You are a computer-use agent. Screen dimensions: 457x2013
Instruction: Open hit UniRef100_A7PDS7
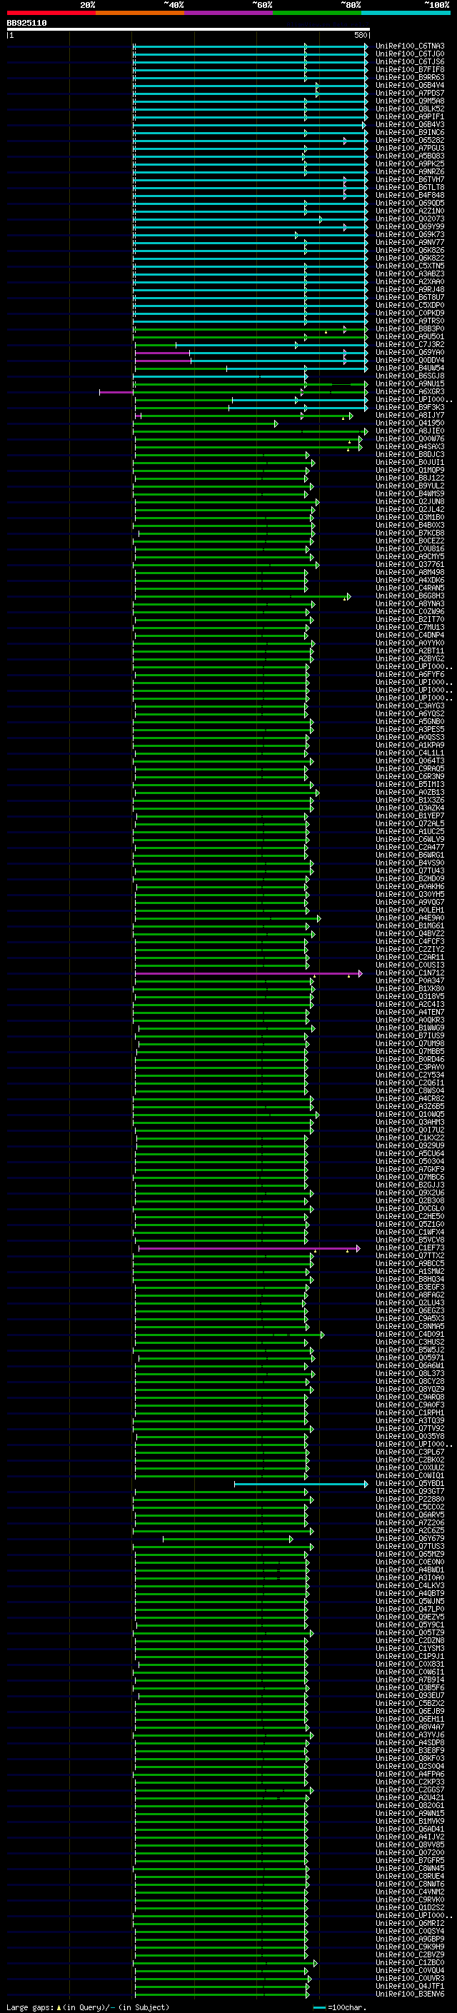click(x=410, y=93)
